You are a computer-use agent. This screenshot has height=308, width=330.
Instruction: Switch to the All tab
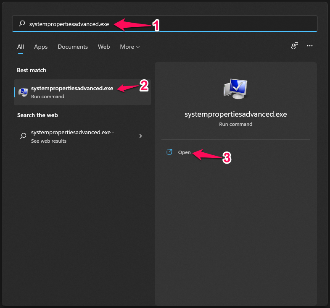pos(20,47)
